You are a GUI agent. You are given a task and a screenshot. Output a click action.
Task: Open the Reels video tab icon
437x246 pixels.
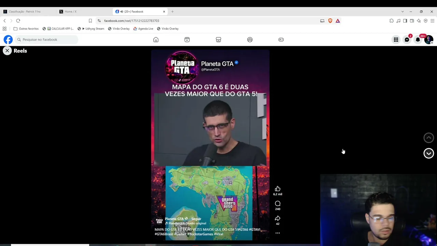tap(187, 40)
